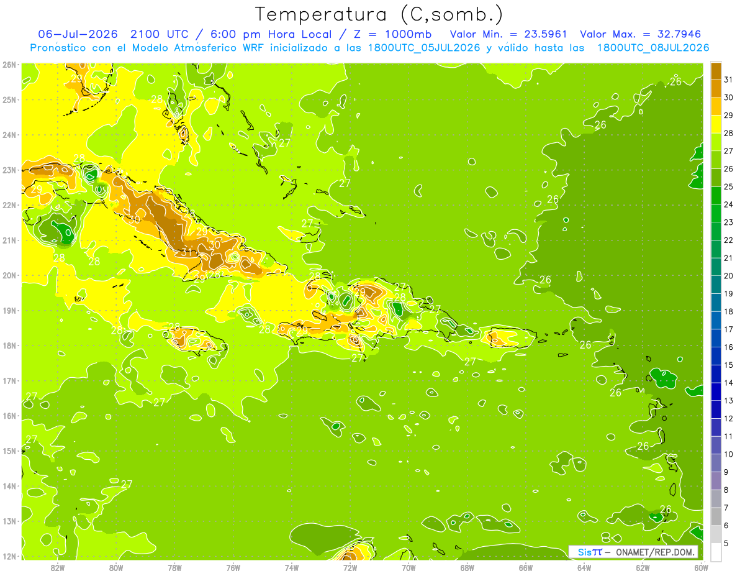The width and height of the screenshot is (745, 576).
Task: Click valid-until time '1800UTC_08JUL2026'
Action: coord(653,48)
